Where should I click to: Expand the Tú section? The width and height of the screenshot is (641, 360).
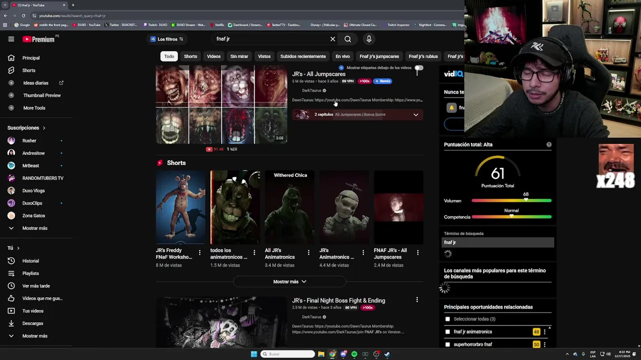14,248
